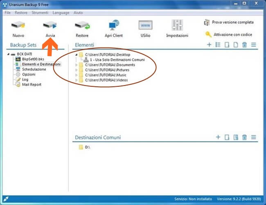Click the Uranium Backup title bar icon

coord(5,5)
